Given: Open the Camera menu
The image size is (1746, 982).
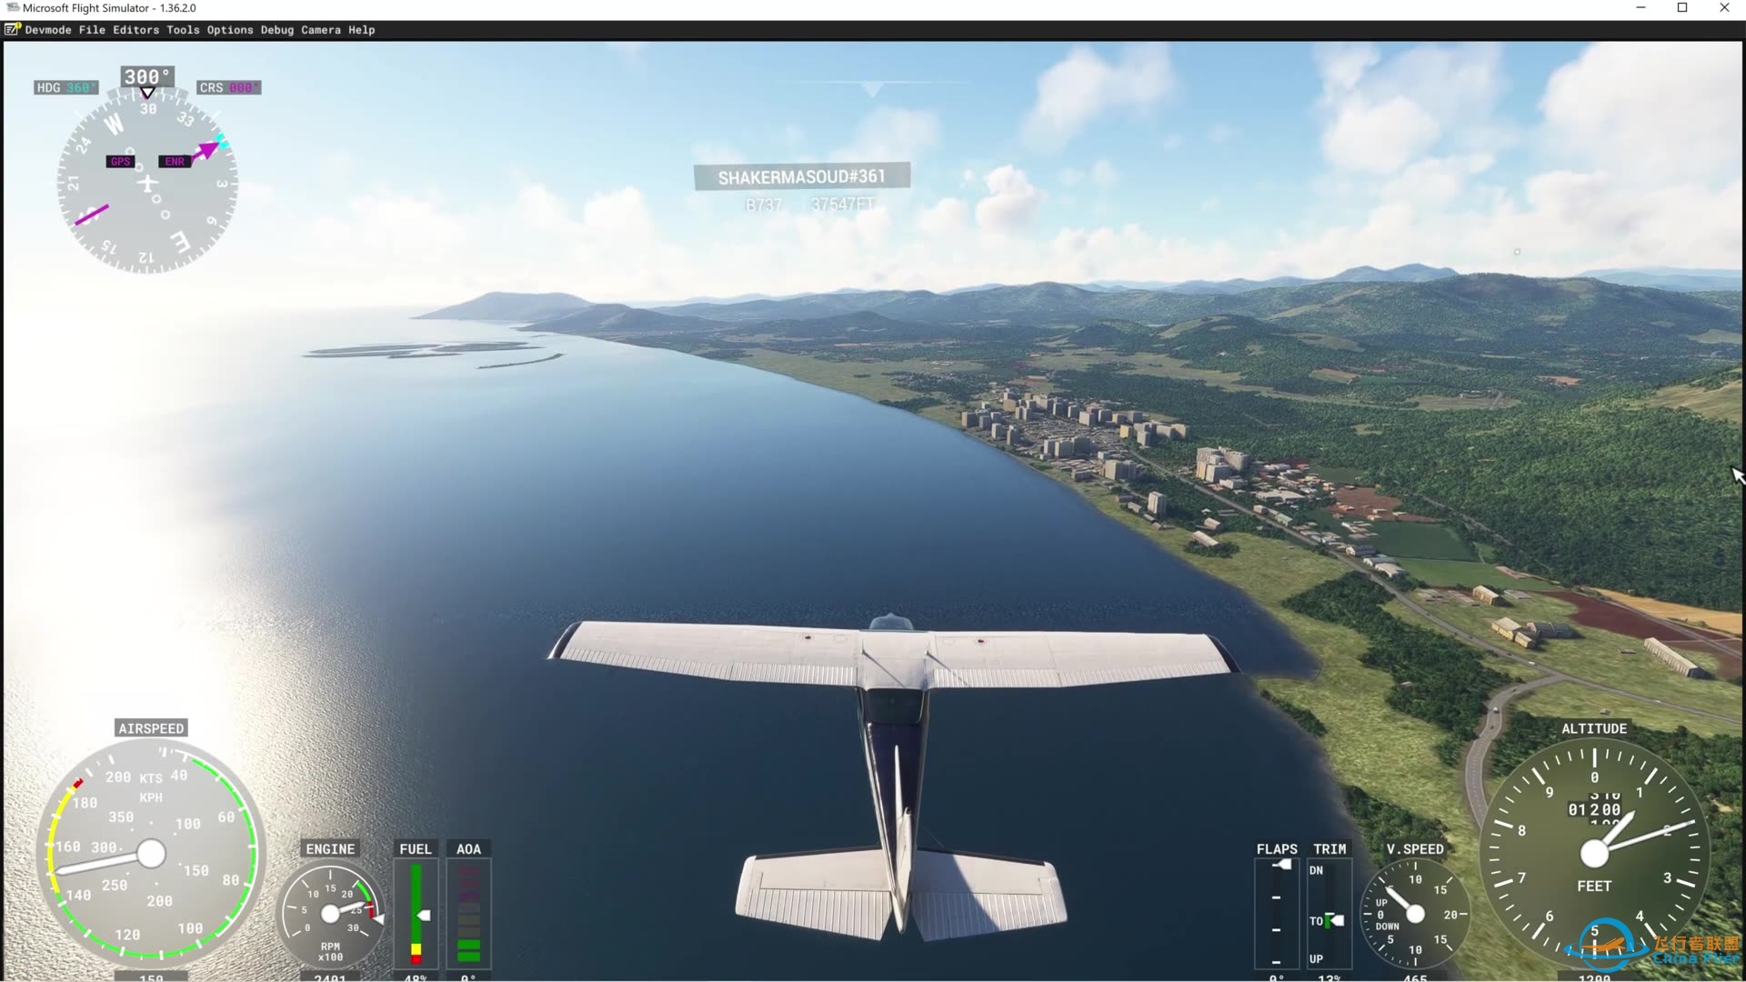Looking at the screenshot, I should (x=321, y=30).
